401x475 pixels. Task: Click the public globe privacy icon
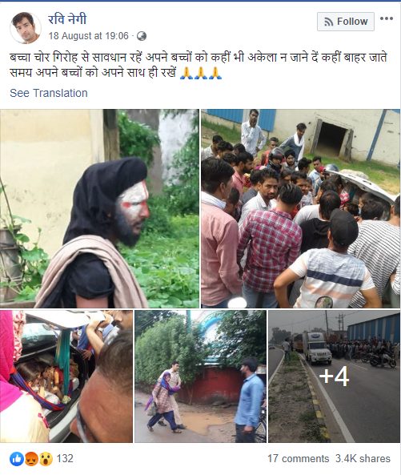(x=142, y=36)
